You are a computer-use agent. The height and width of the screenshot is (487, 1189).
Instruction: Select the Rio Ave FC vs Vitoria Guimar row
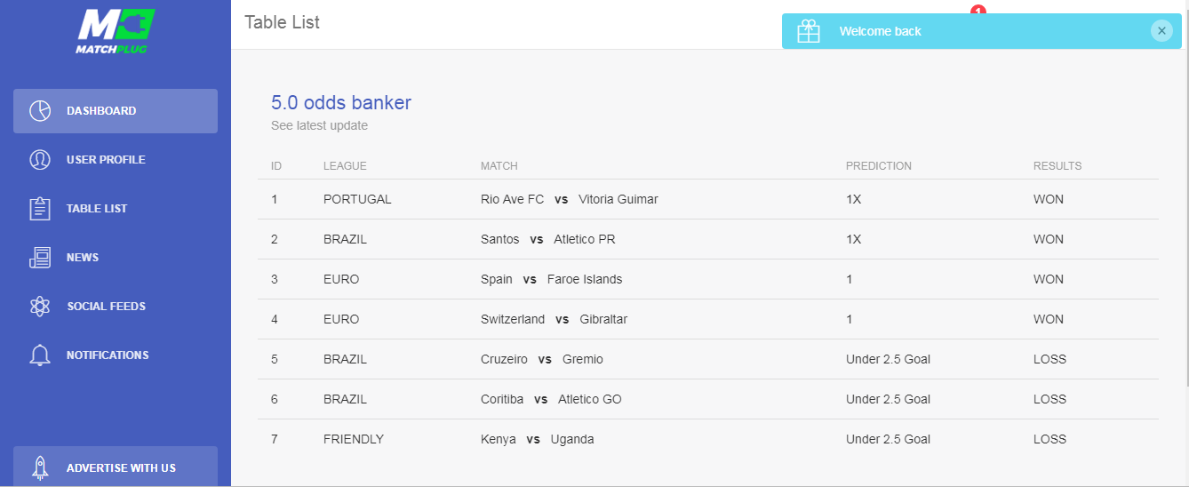(x=708, y=199)
